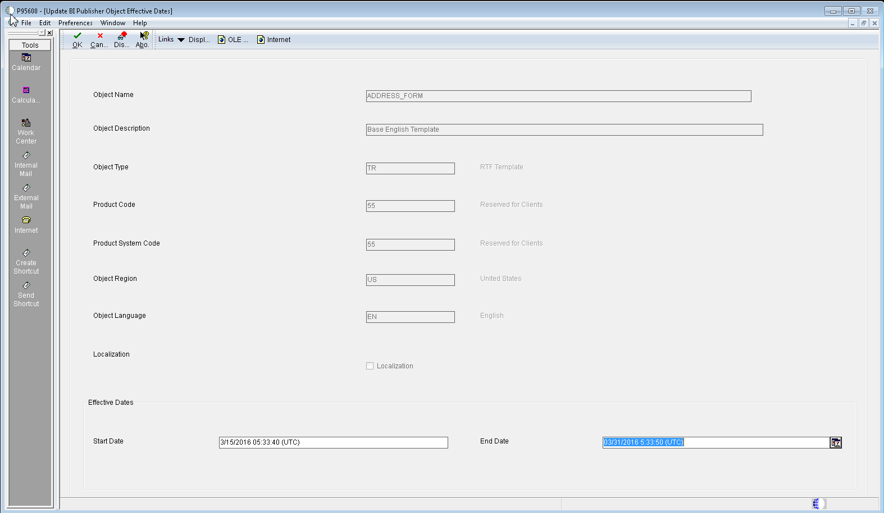Toggle the Localization checkbox
The image size is (884, 513).
coord(370,366)
